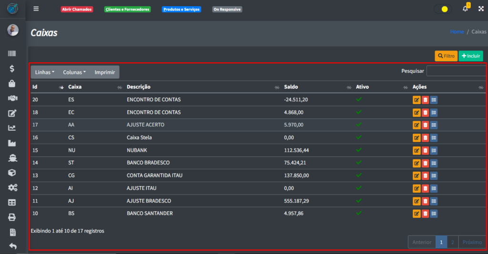Open the notifications bell

[465, 9]
